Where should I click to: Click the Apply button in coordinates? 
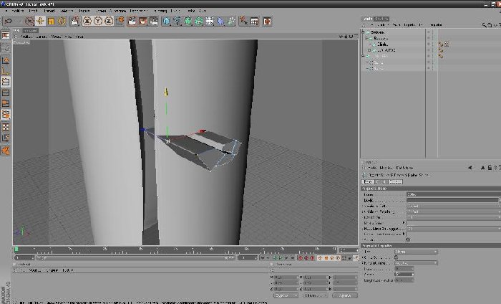point(345,295)
